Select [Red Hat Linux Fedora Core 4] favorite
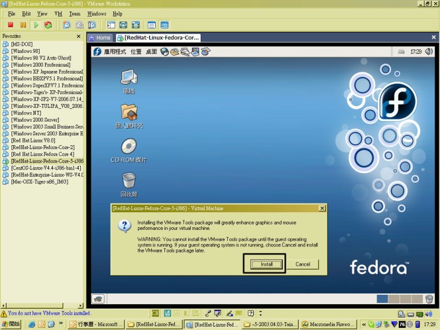440x330 pixels. pyautogui.click(x=43, y=154)
